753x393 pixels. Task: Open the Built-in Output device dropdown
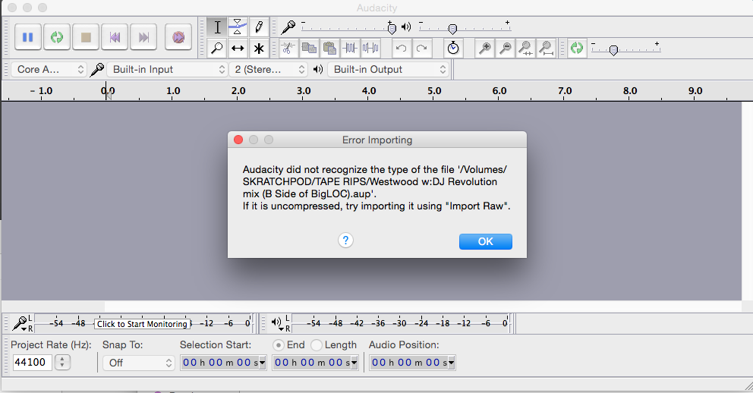[388, 69]
